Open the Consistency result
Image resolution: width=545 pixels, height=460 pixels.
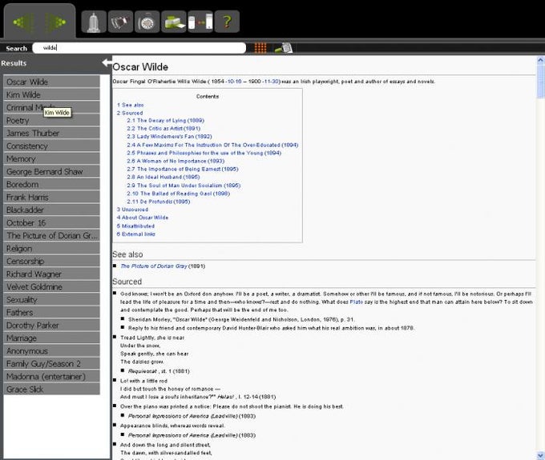[51, 146]
